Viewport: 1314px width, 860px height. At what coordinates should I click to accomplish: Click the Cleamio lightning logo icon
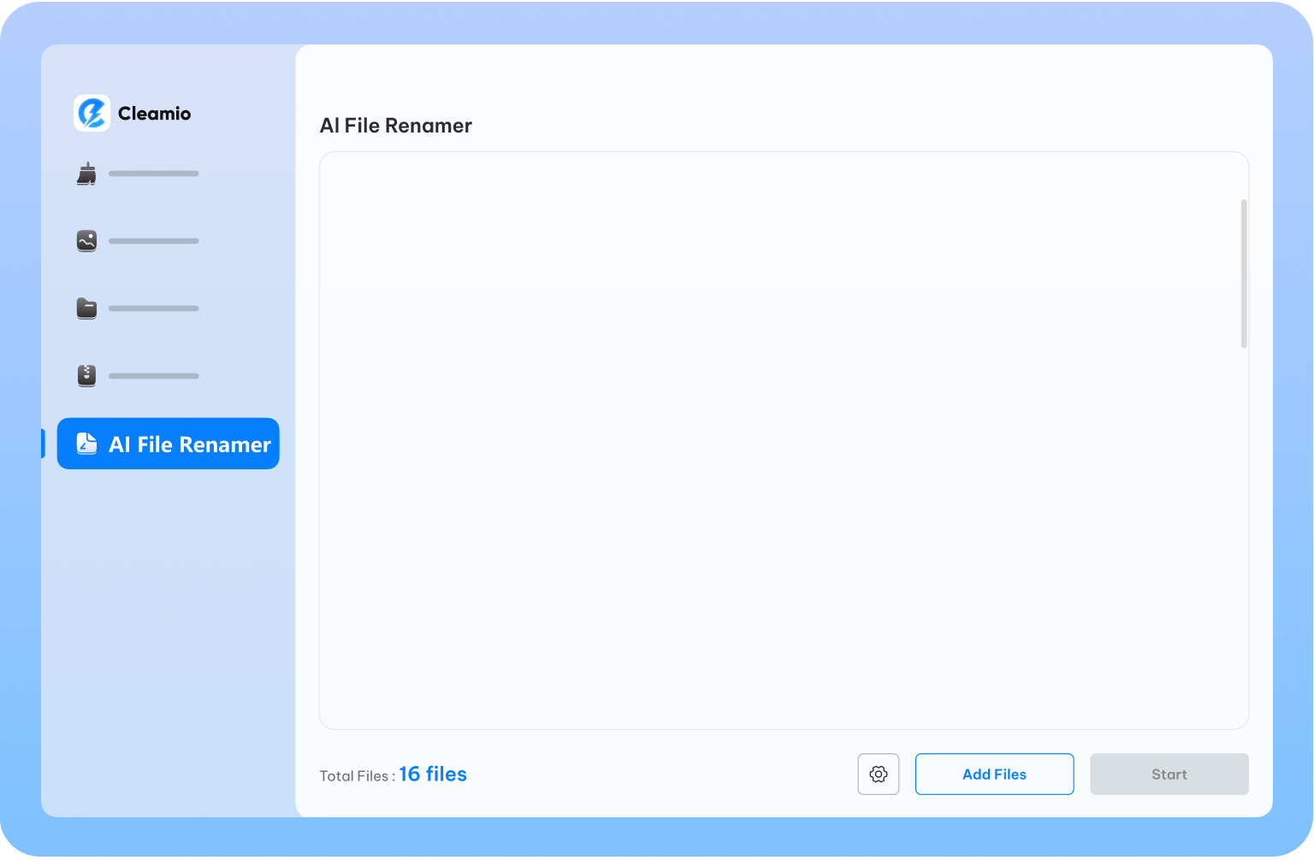pyautogui.click(x=92, y=113)
